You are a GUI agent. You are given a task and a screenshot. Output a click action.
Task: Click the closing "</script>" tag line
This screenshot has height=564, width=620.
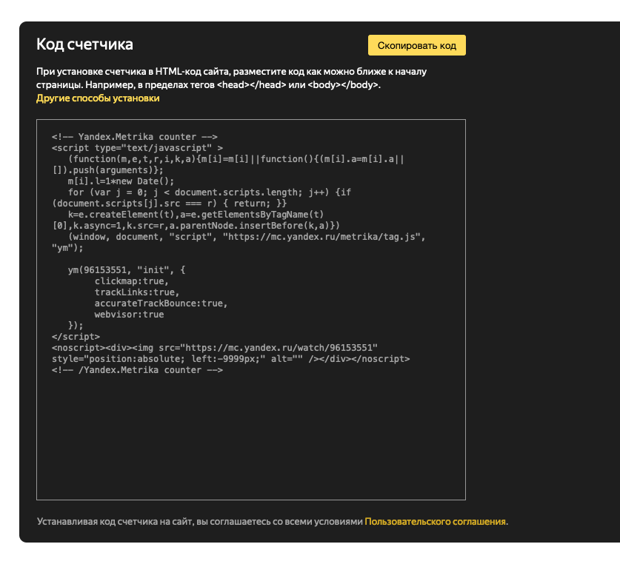point(76,337)
